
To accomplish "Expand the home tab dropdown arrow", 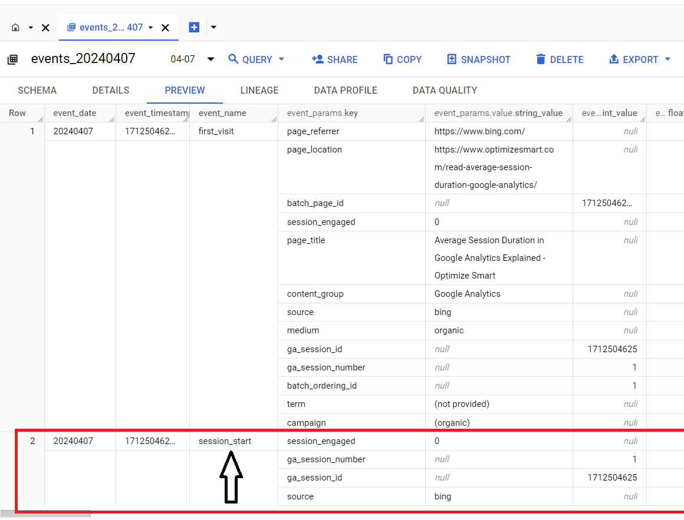I will 31,28.
